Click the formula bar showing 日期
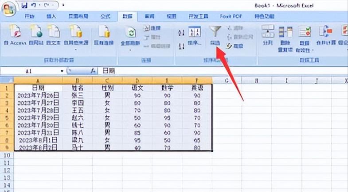The width and height of the screenshot is (348, 192). [x=222, y=71]
